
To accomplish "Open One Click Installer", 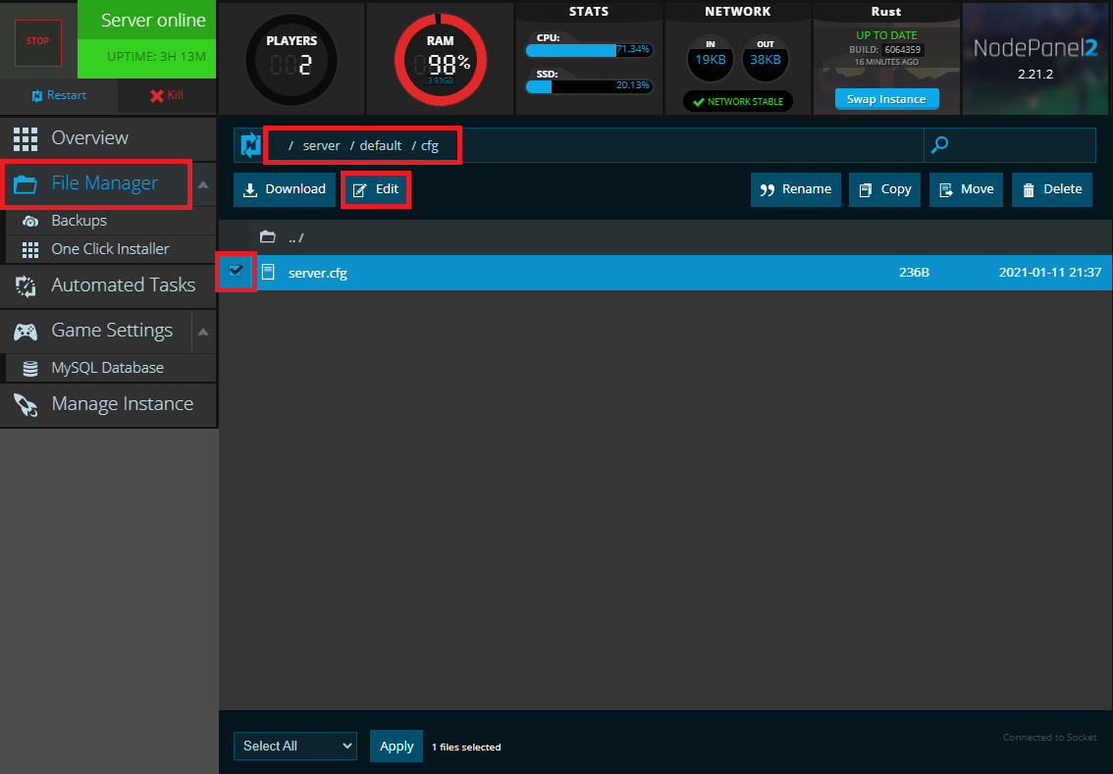I will [110, 249].
